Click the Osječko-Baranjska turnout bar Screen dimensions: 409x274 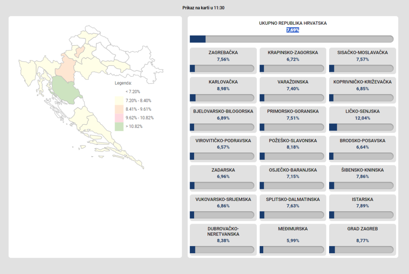click(293, 186)
